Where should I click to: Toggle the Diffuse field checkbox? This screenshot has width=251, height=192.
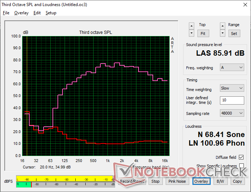(241, 157)
